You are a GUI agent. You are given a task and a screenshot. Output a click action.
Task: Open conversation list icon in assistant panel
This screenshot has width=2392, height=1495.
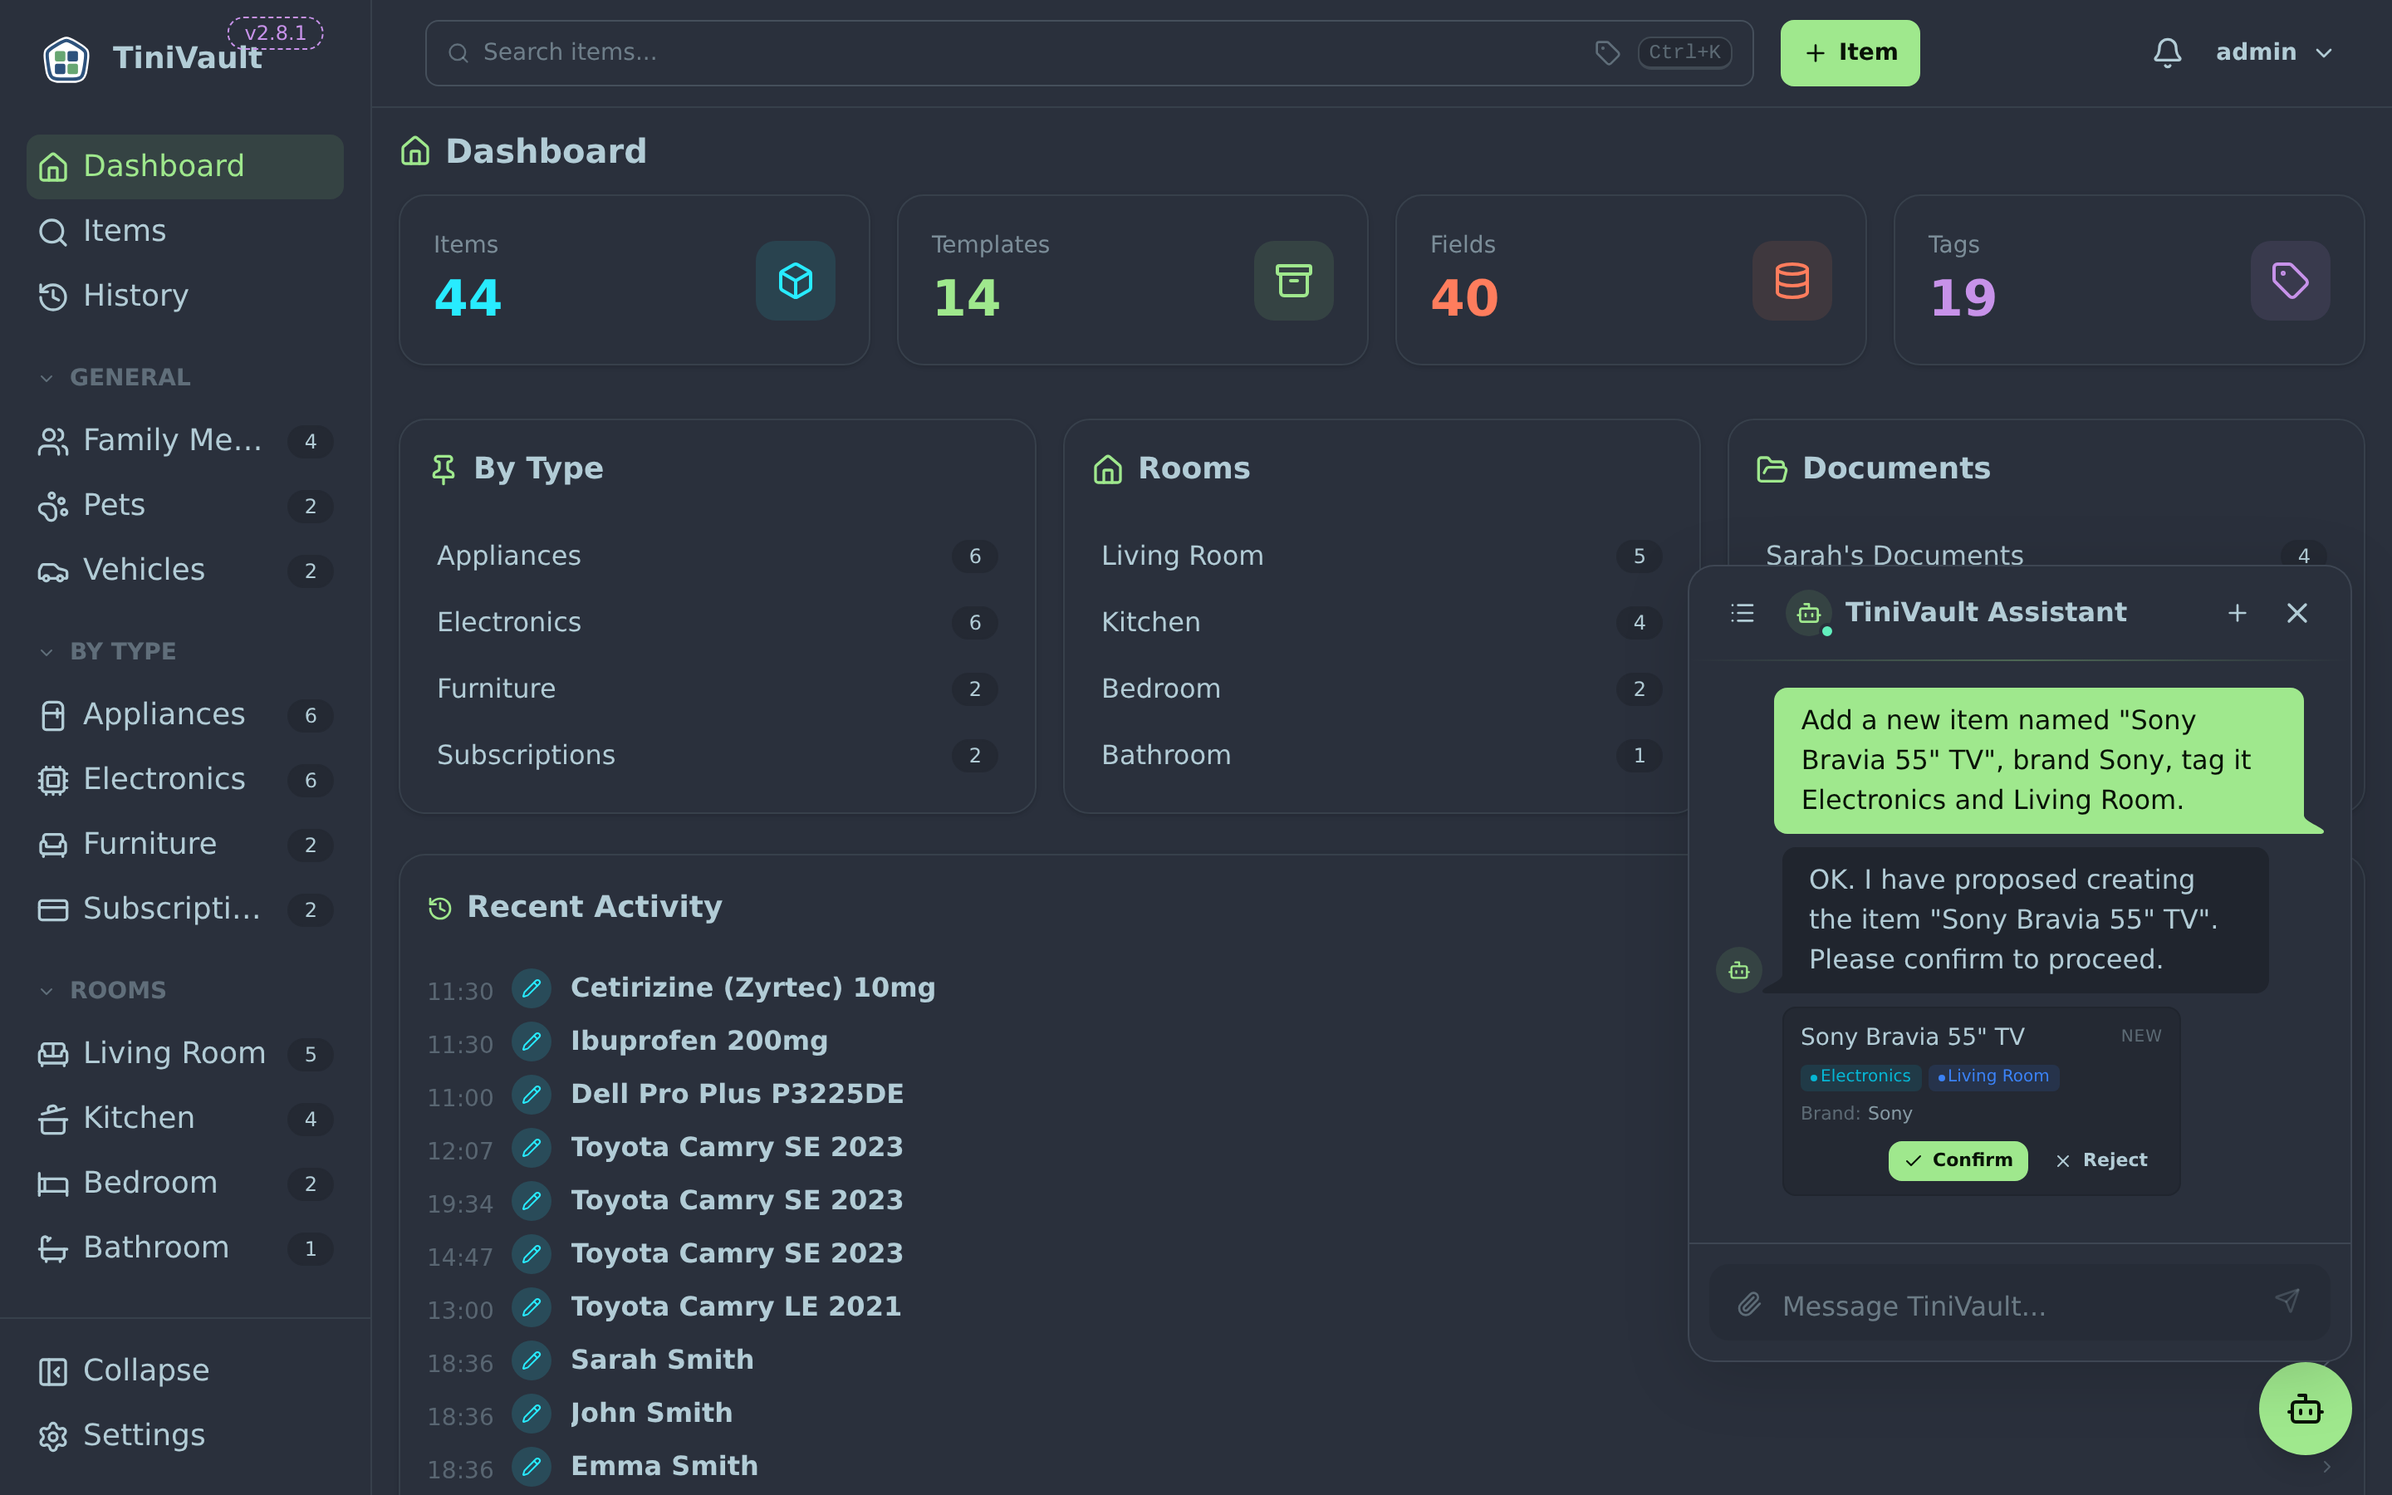point(1743,613)
